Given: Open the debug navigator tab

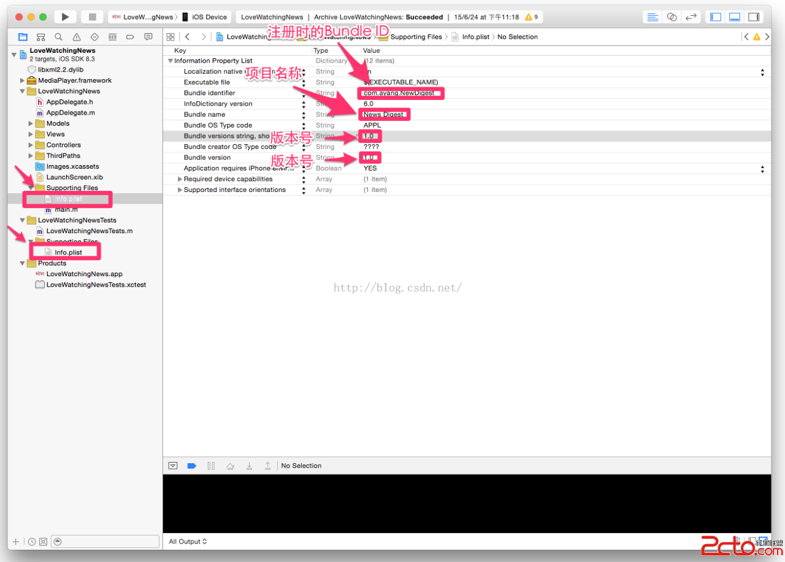Looking at the screenshot, I should pyautogui.click(x=112, y=37).
